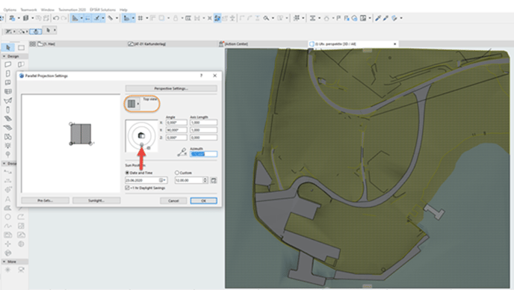Image resolution: width=514 pixels, height=290 pixels.
Task: Collapse the Document toolbox section
Action: click(x=4, y=164)
